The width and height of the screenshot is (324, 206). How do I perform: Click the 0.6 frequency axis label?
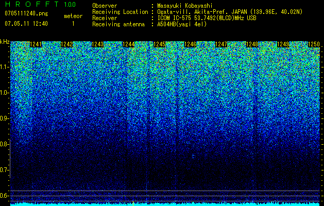click(4, 196)
